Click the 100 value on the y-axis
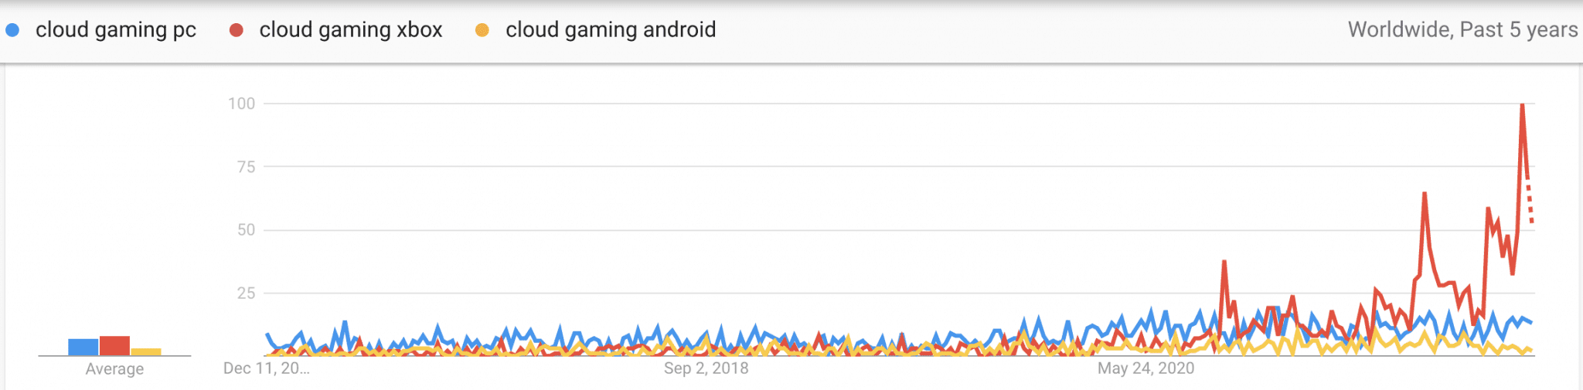The image size is (1583, 390). 241,103
